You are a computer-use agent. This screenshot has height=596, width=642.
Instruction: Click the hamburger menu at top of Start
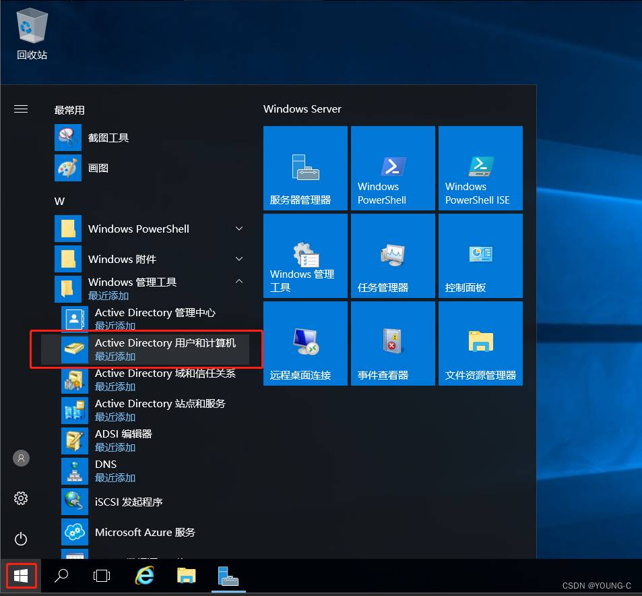tap(21, 109)
